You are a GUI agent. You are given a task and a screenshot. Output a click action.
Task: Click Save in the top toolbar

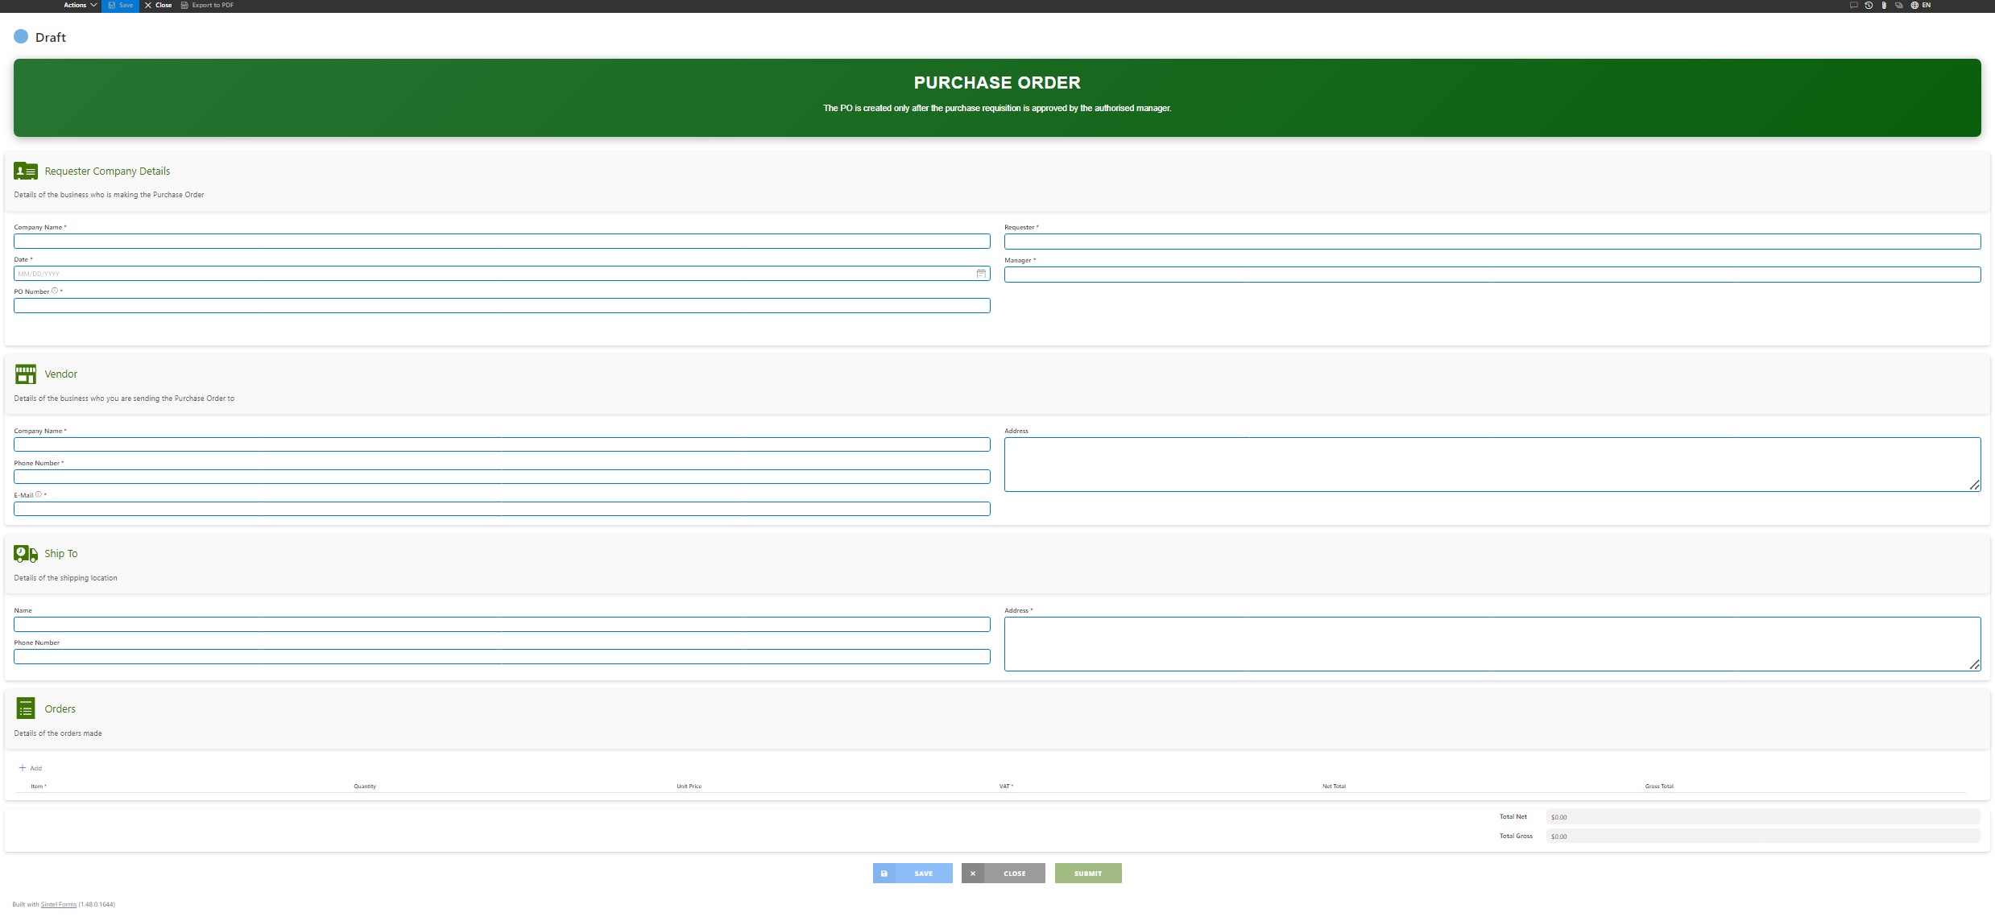[120, 5]
